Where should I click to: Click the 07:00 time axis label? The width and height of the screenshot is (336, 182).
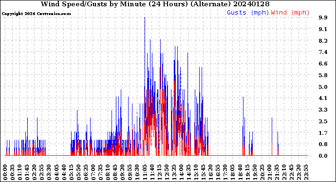[93, 172]
